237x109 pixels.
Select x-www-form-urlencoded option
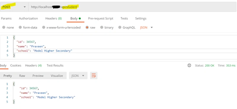point(61,27)
